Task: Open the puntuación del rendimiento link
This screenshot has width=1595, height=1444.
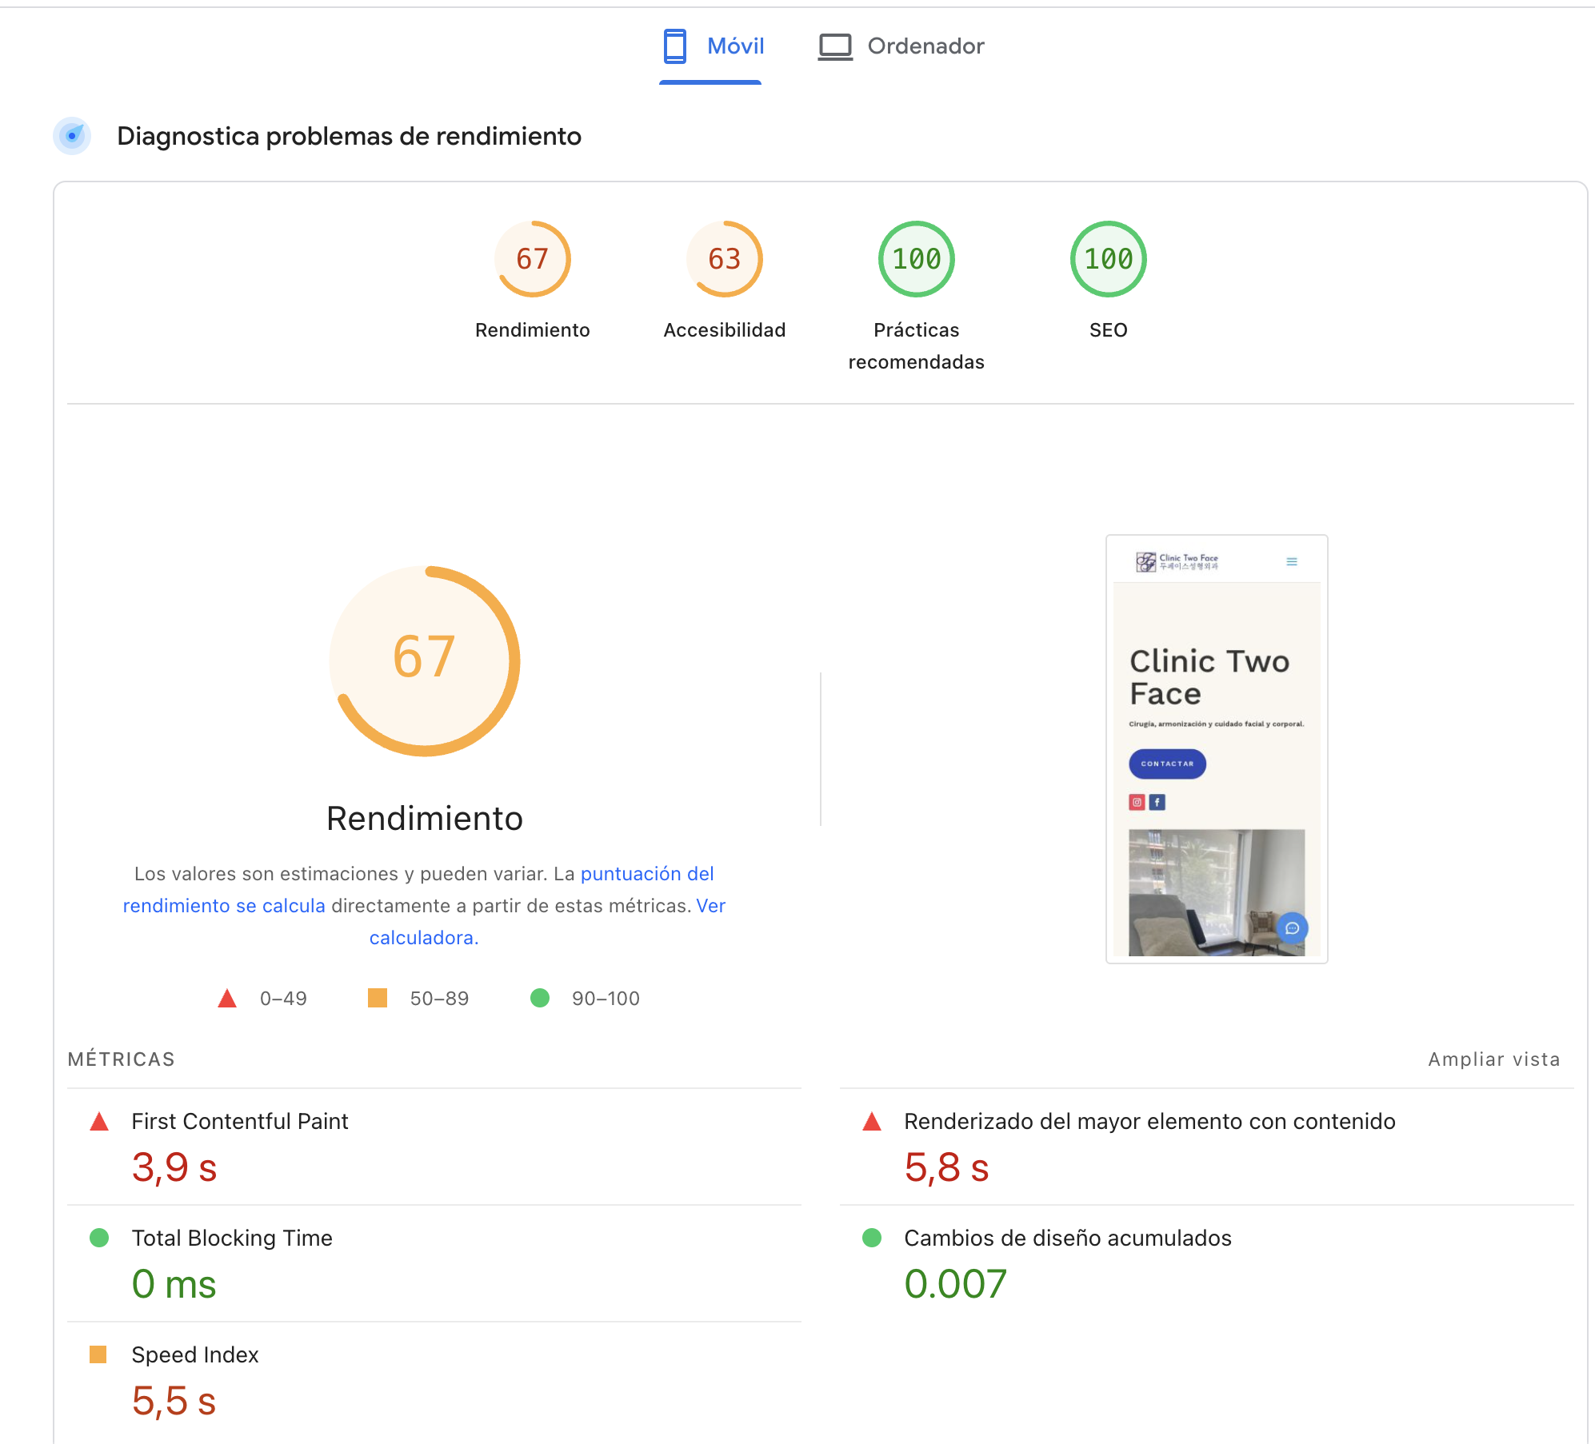Action: point(647,873)
